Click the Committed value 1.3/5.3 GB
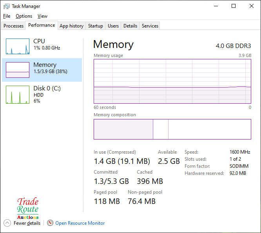This screenshot has width=261, height=233. tap(111, 181)
